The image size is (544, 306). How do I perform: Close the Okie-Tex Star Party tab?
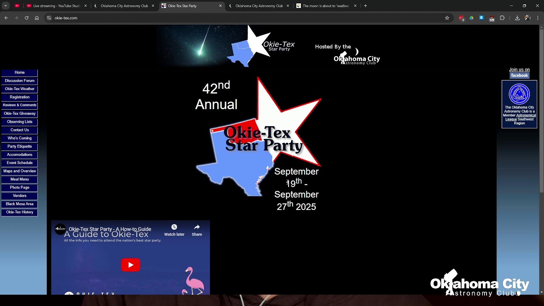pyautogui.click(x=220, y=6)
